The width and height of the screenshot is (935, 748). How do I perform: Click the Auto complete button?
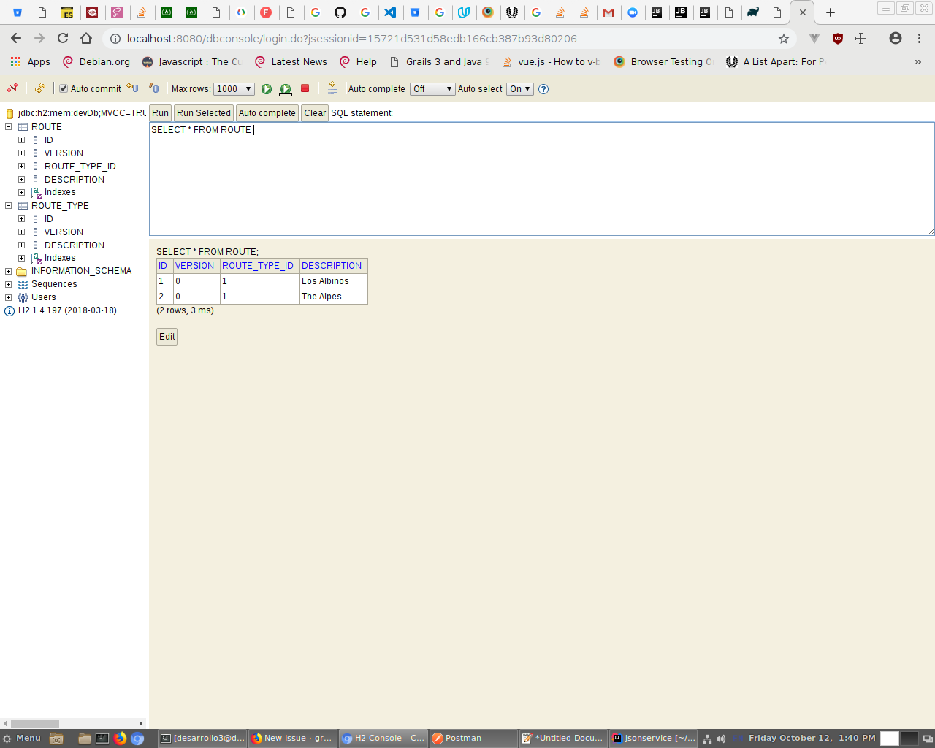[267, 113]
